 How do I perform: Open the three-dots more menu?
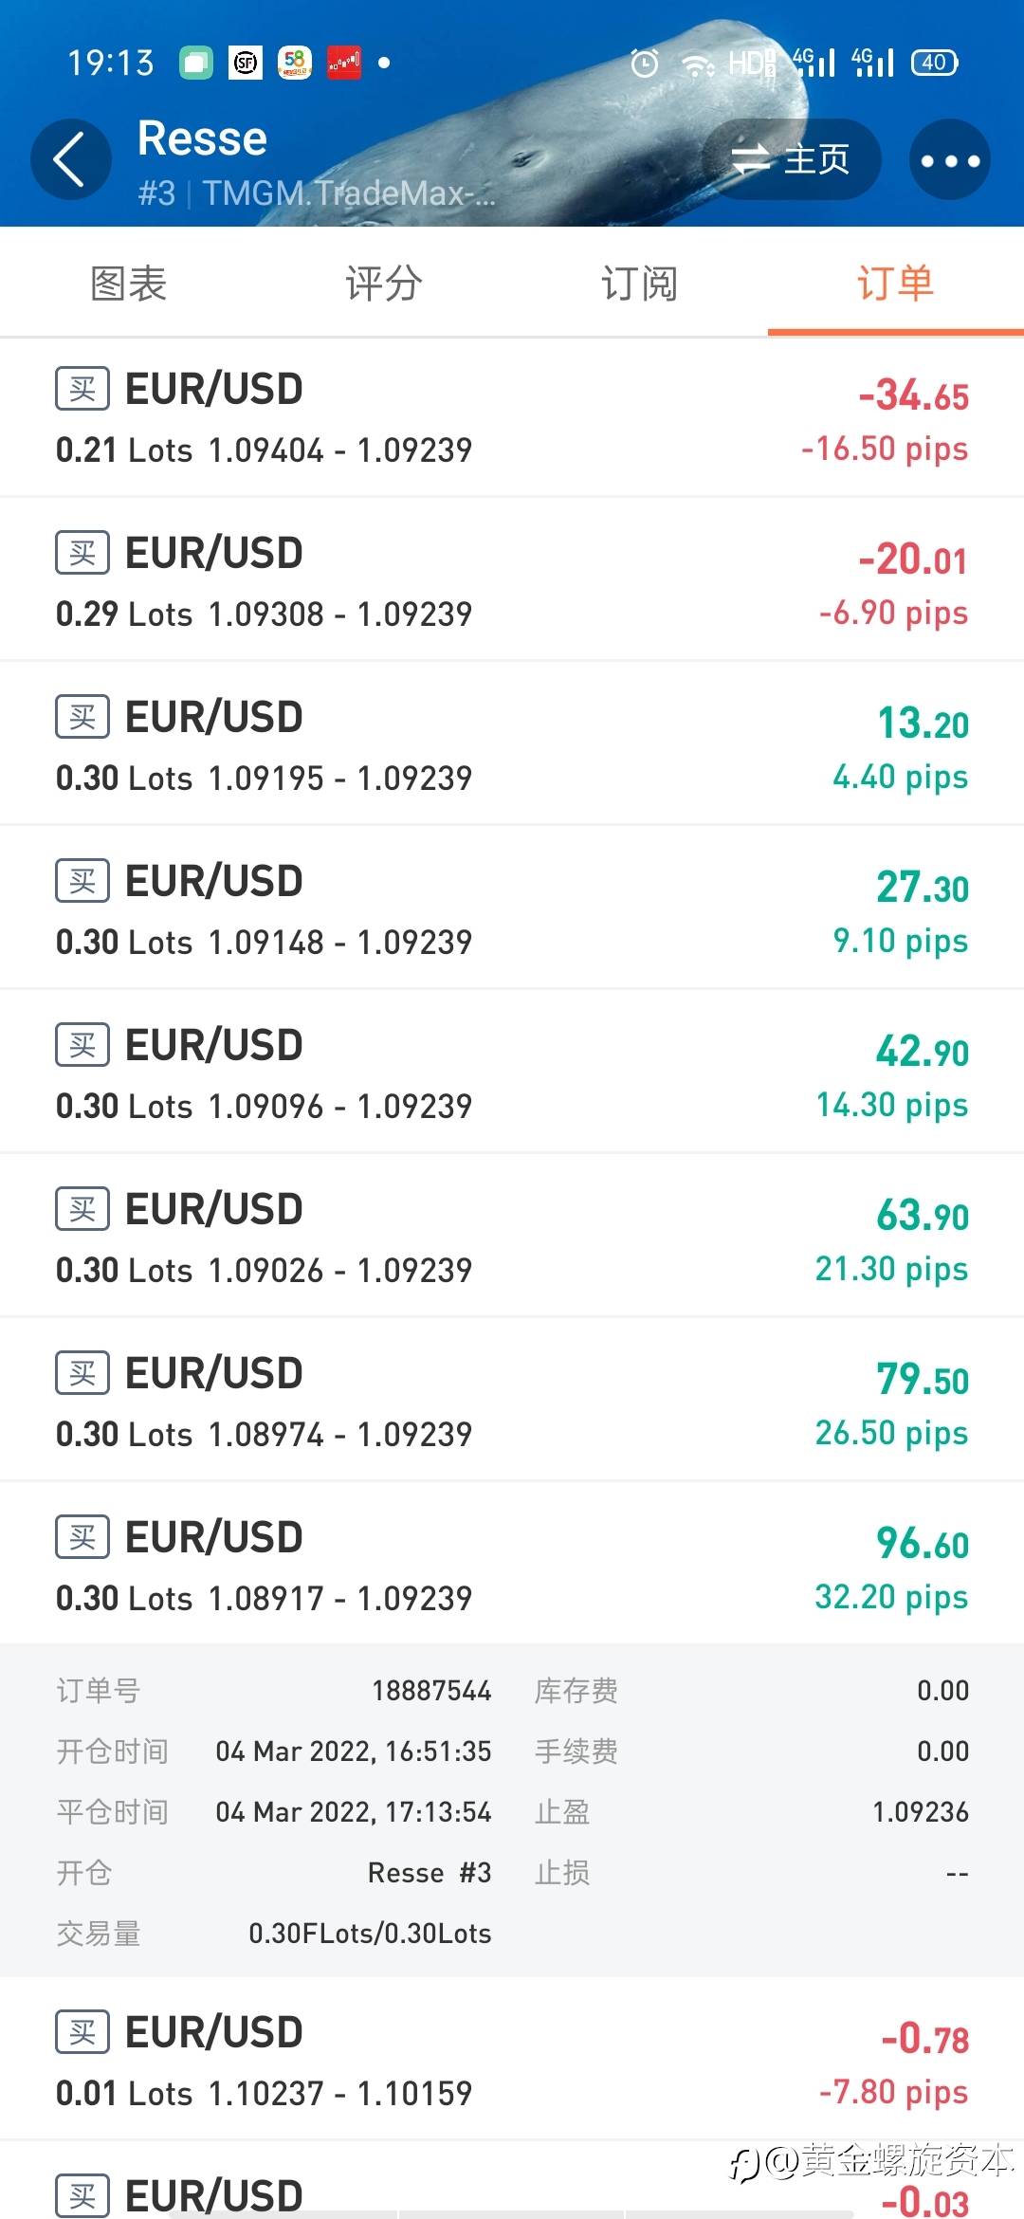point(949,159)
